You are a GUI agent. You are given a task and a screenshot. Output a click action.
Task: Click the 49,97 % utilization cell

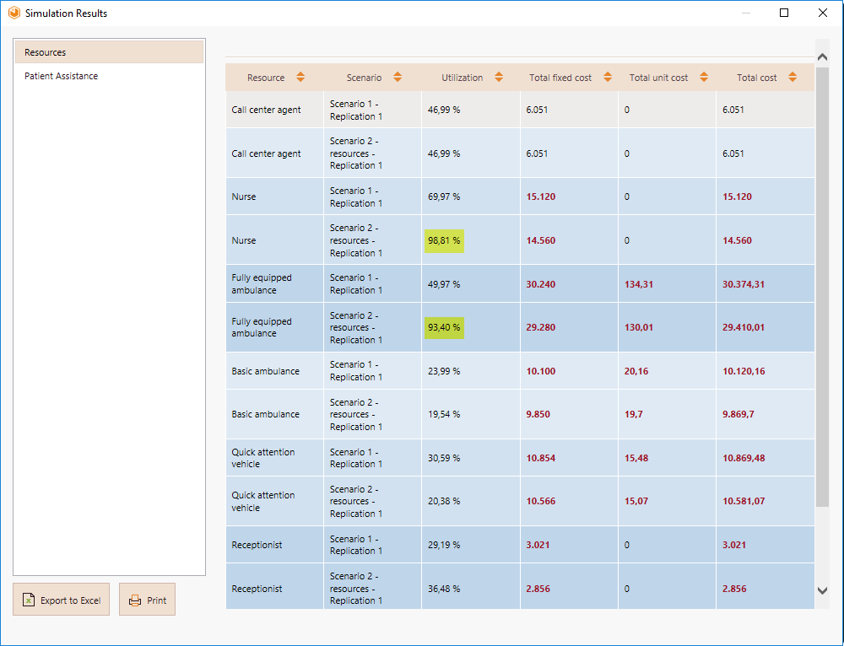pyautogui.click(x=444, y=284)
